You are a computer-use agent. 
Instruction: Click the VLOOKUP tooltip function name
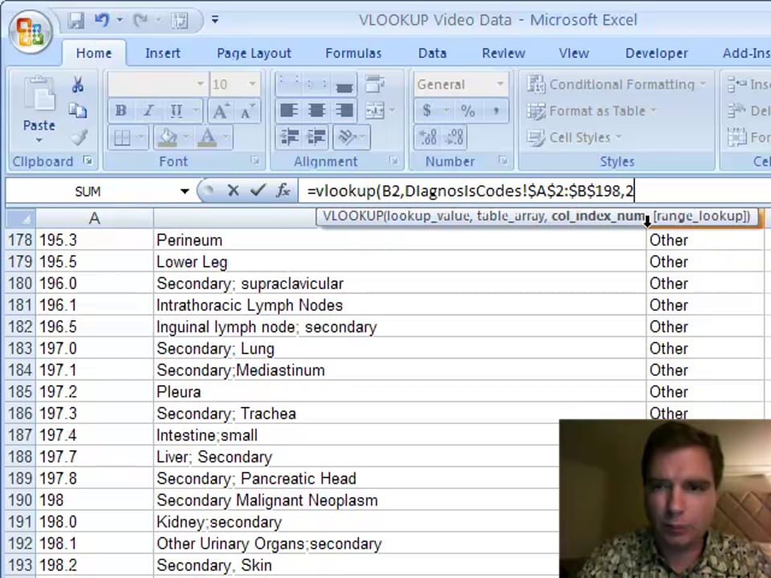352,216
